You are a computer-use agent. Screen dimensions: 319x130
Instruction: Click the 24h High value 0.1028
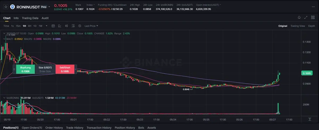click(x=134, y=9)
